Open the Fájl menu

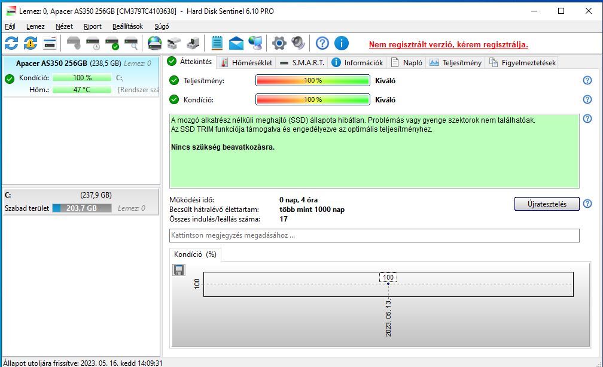point(10,26)
